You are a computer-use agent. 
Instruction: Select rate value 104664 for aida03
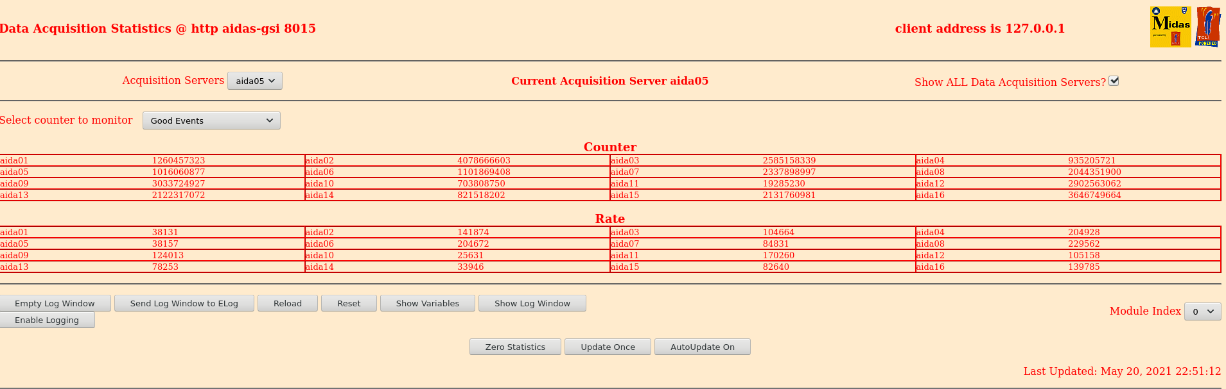(x=778, y=232)
